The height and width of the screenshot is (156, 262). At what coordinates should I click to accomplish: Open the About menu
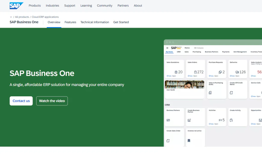[138, 5]
